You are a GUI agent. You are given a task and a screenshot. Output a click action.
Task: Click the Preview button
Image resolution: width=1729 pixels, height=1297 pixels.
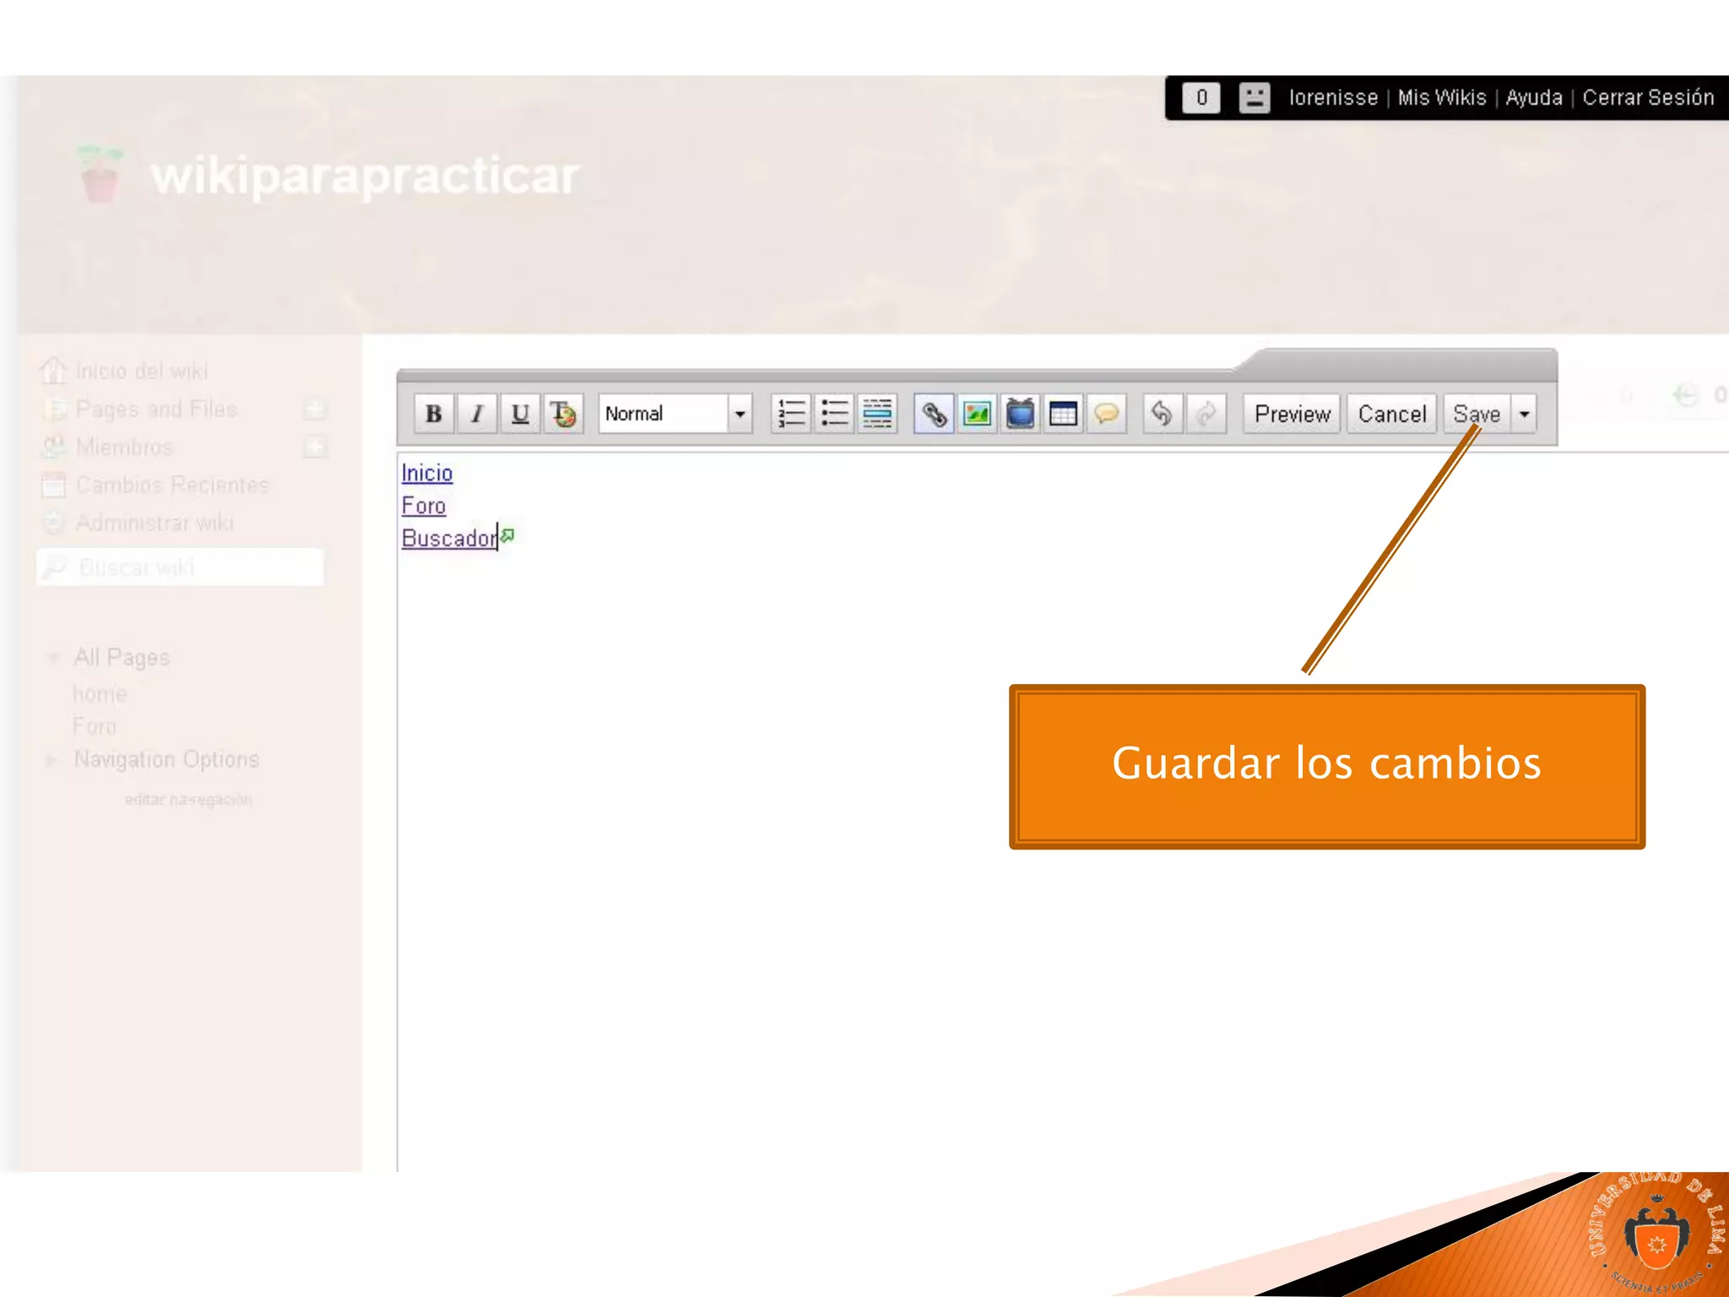[1292, 414]
